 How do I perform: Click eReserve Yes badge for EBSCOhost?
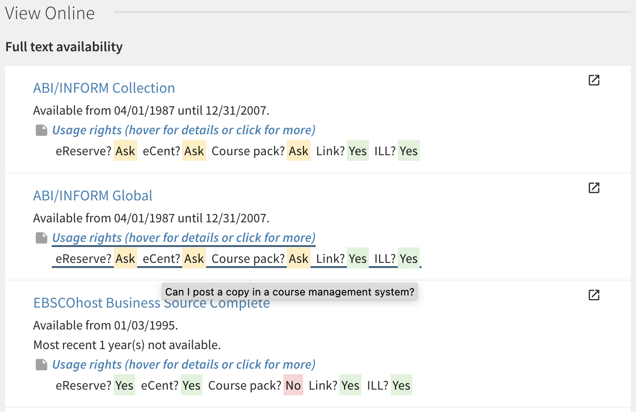click(124, 385)
